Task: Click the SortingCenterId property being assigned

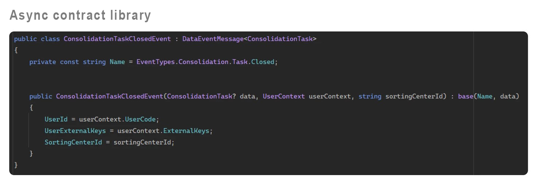Action: pyautogui.click(x=73, y=142)
